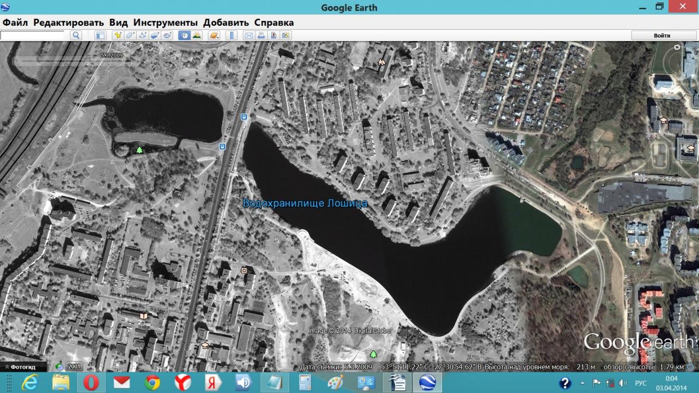Select the Add Path tool
The image size is (699, 393).
(x=142, y=35)
